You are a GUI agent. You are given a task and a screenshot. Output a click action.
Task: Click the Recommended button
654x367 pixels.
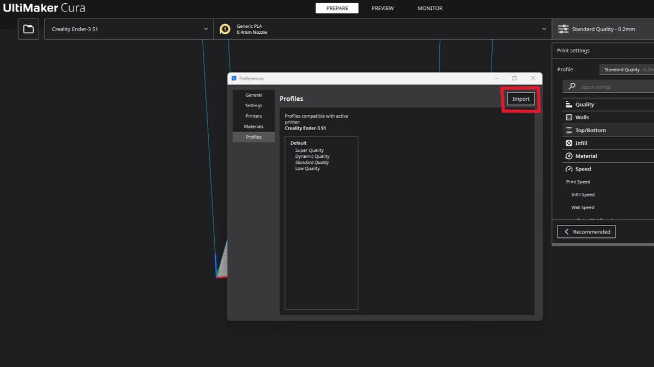586,231
